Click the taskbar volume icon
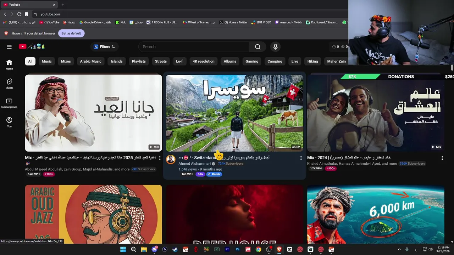Screen dimensions: 454x255 click(431, 249)
